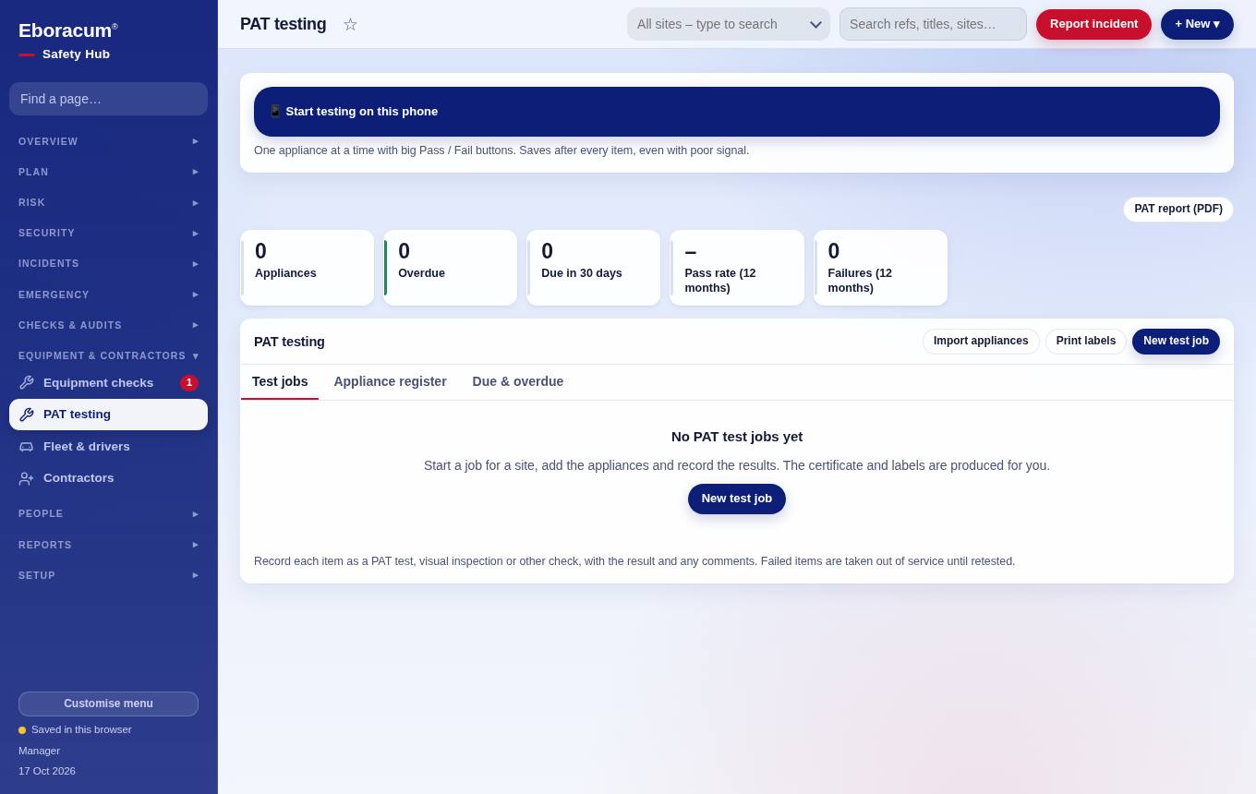Download the PAT report (PDF)

click(x=1178, y=210)
